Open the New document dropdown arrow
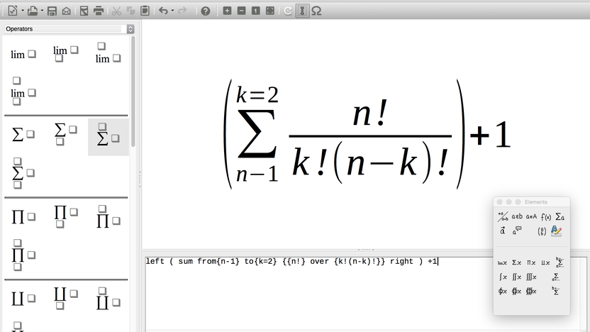Image resolution: width=590 pixels, height=332 pixels. [x=22, y=11]
